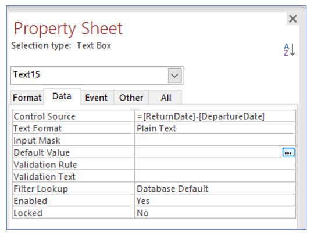
Task: Open the Event tab
Action: (97, 98)
